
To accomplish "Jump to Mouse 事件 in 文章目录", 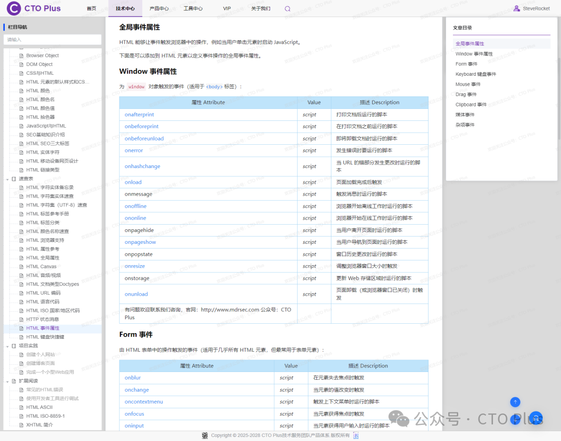I will (x=468, y=85).
